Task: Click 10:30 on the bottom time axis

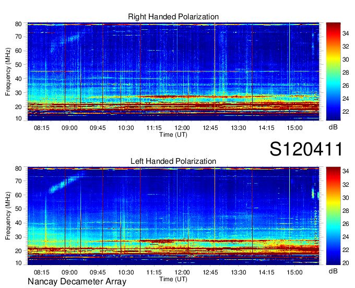Action: (126, 272)
